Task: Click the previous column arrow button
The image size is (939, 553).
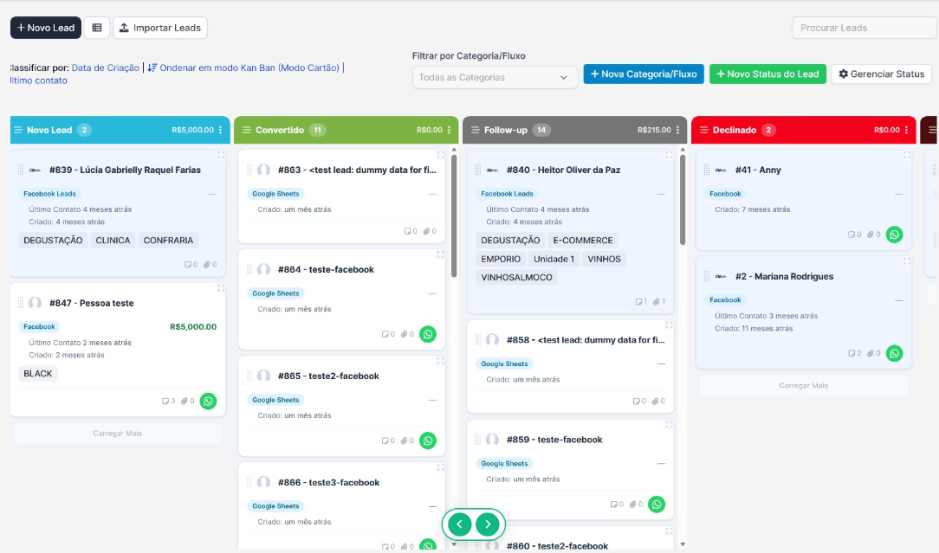Action: [x=459, y=524]
